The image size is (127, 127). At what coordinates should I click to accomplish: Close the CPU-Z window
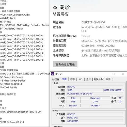[x=123, y=74]
